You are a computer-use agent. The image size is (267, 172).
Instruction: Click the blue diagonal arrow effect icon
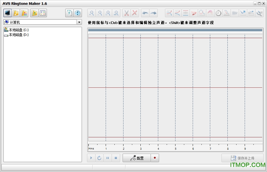click(x=243, y=13)
